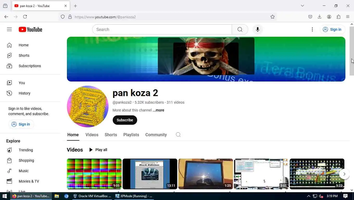Focus the YouTube search field
This screenshot has width=354, height=200.
[x=162, y=29]
